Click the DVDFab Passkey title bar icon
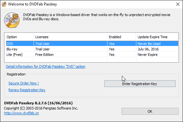 (x=4, y=4)
